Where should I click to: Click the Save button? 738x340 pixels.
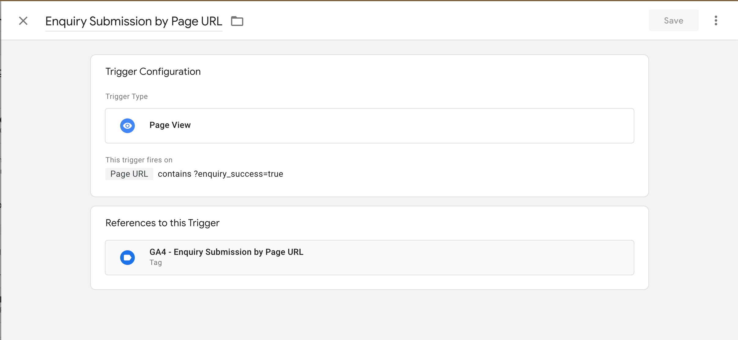(673, 20)
